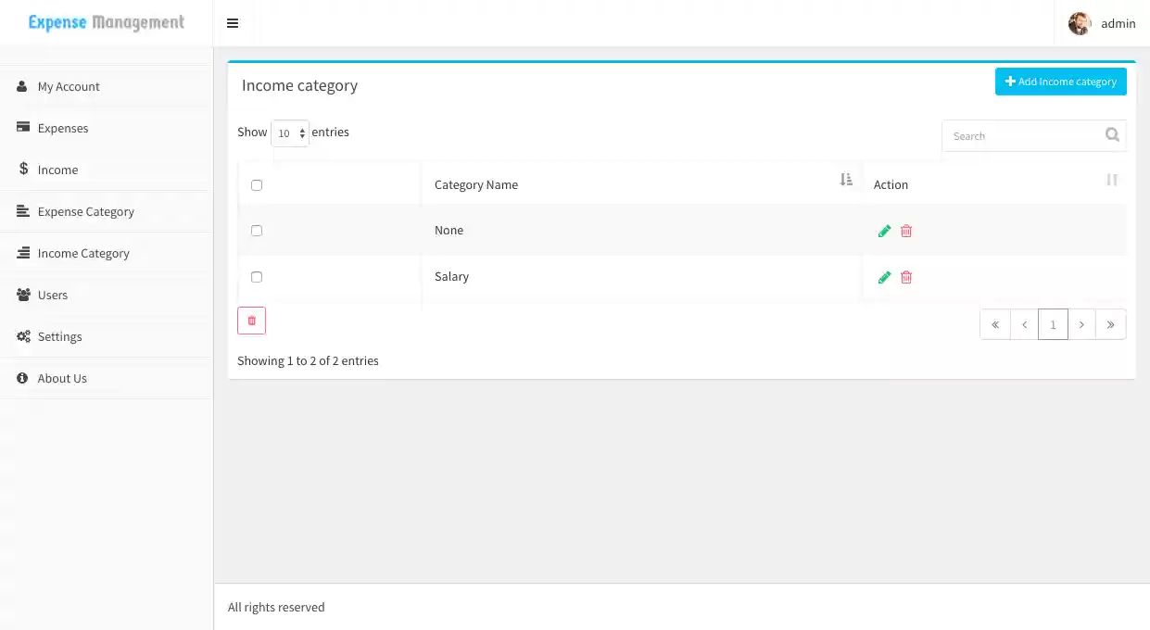Open the Show entries dropdown

coord(289,132)
